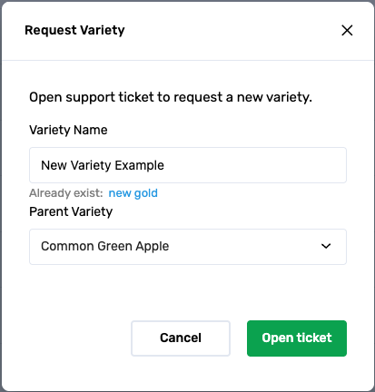The height and width of the screenshot is (392, 375).
Task: Close the Request Variety dialog
Action: tap(347, 30)
